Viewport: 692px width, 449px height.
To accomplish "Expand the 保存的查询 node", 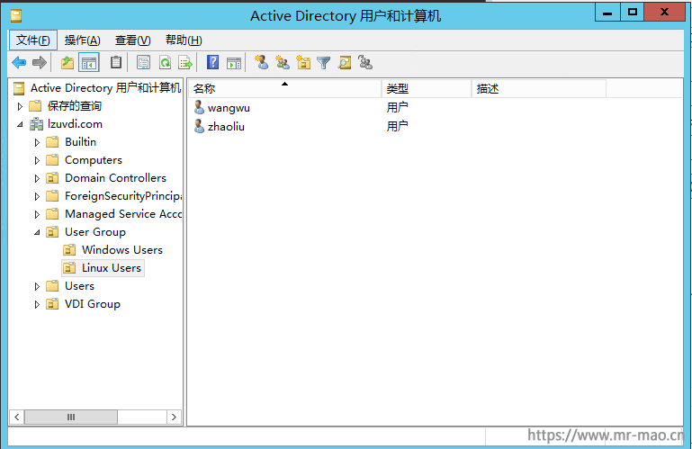I will [x=20, y=106].
